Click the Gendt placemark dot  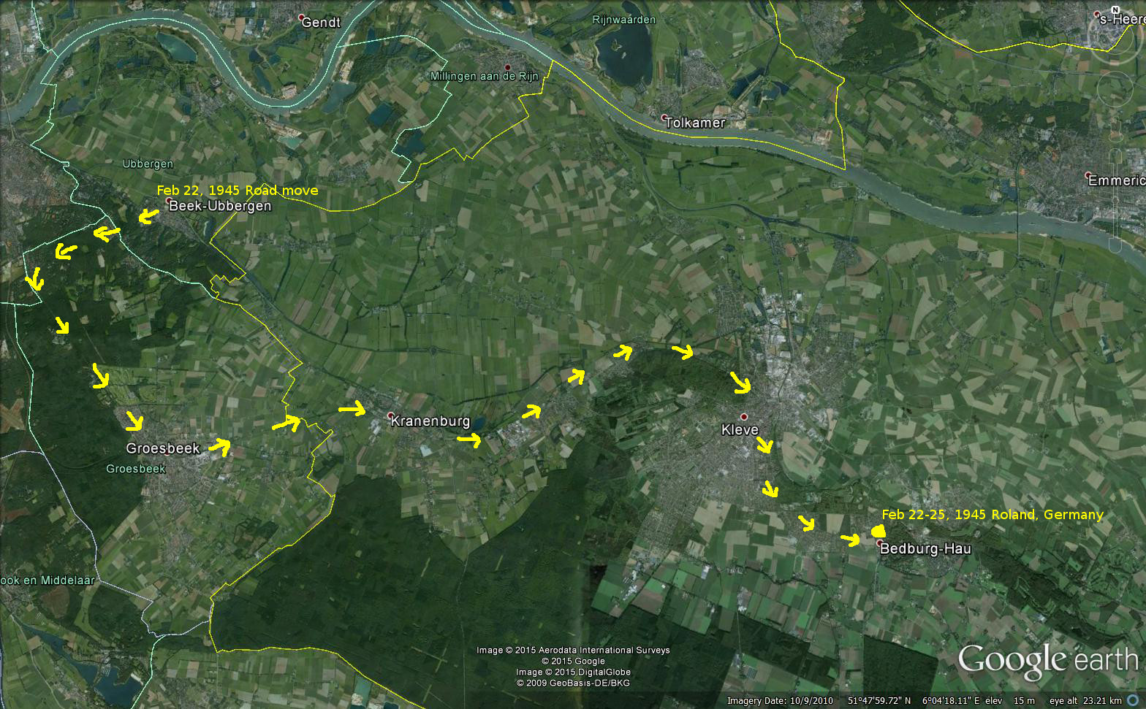click(301, 17)
